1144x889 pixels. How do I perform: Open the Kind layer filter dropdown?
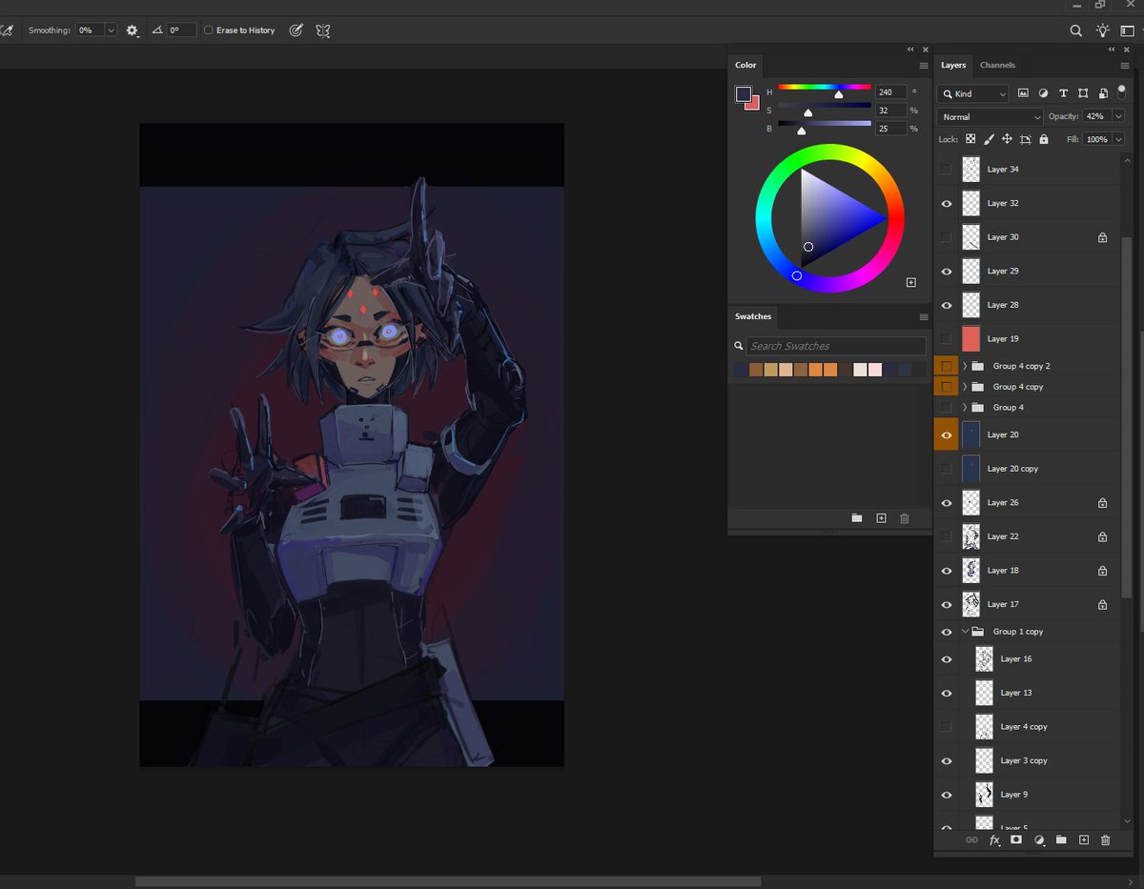click(972, 93)
